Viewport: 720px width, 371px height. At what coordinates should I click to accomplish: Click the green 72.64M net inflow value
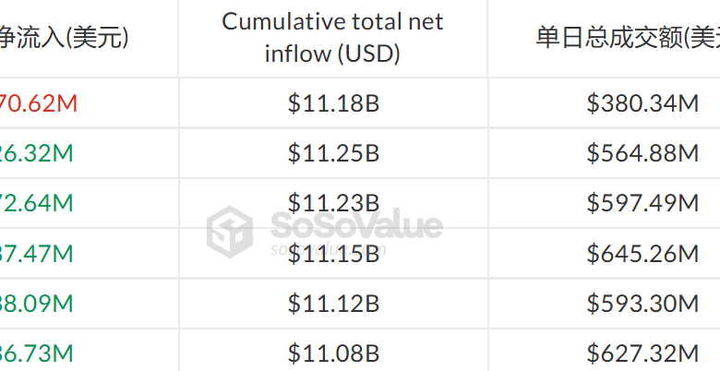(x=37, y=202)
